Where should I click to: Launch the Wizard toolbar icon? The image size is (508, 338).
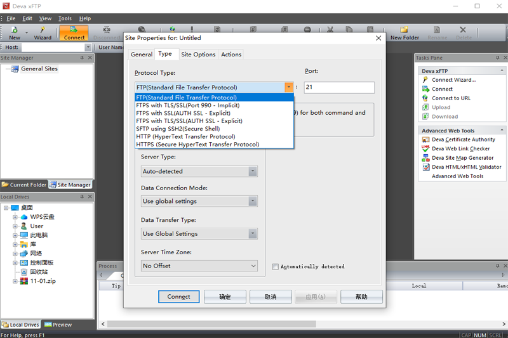pos(43,33)
